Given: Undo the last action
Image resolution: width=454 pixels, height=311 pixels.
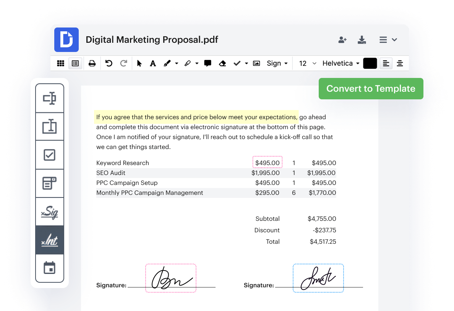Looking at the screenshot, I should 109,63.
